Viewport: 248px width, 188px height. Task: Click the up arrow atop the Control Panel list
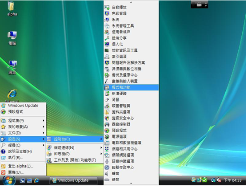[x=131, y=2]
